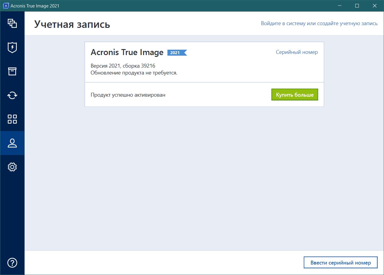Open the Protection shield section
384x275 pixels.
tap(12, 47)
